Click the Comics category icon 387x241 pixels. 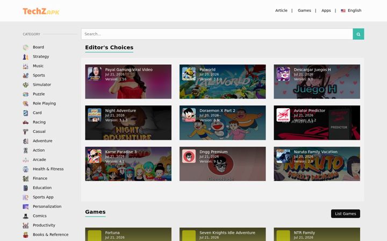pos(26,216)
